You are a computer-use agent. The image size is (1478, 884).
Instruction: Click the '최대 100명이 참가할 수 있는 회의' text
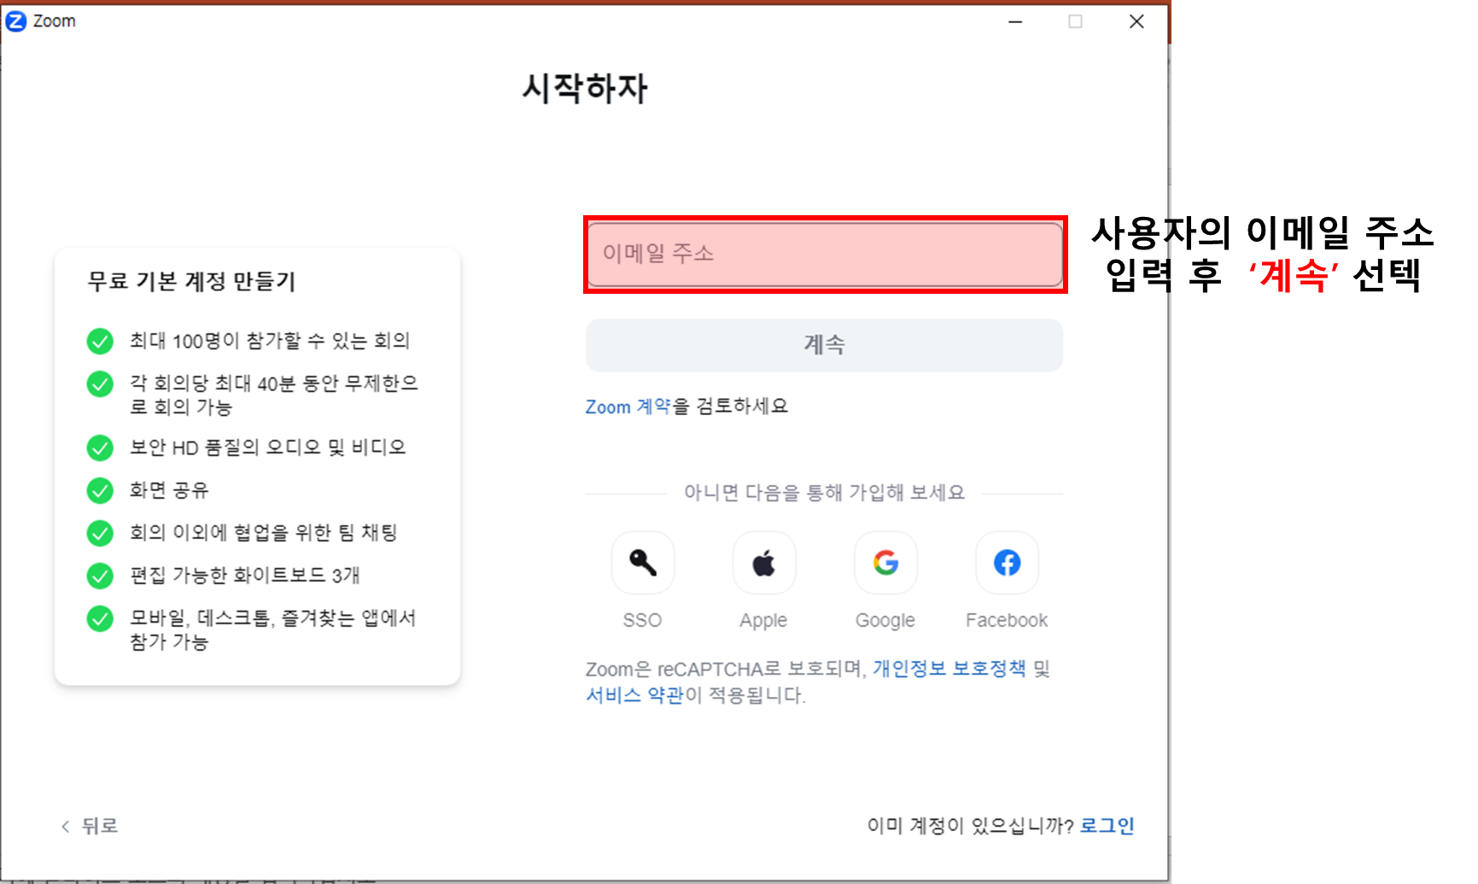click(x=270, y=341)
